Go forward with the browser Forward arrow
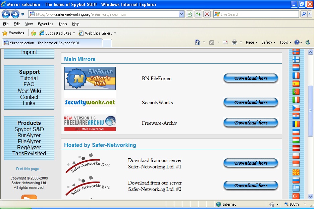Screen dimensions: 314x209 click(x=15, y=14)
